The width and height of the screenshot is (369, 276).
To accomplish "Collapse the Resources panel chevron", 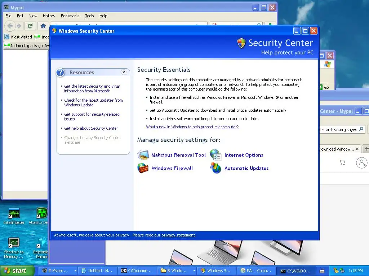I will pos(124,72).
